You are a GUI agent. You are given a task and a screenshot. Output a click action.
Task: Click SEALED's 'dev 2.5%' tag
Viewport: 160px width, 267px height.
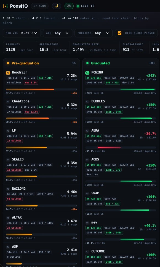[x=31, y=170]
